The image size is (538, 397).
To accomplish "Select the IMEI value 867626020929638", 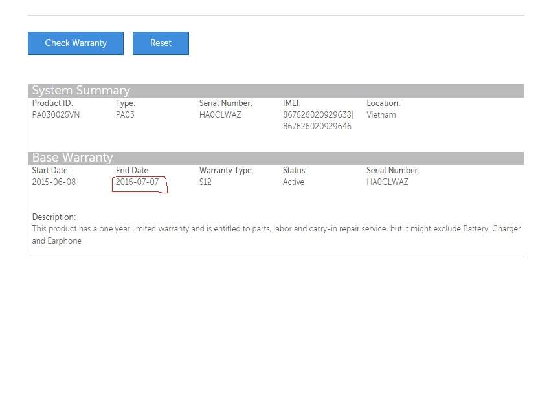I will (x=317, y=114).
